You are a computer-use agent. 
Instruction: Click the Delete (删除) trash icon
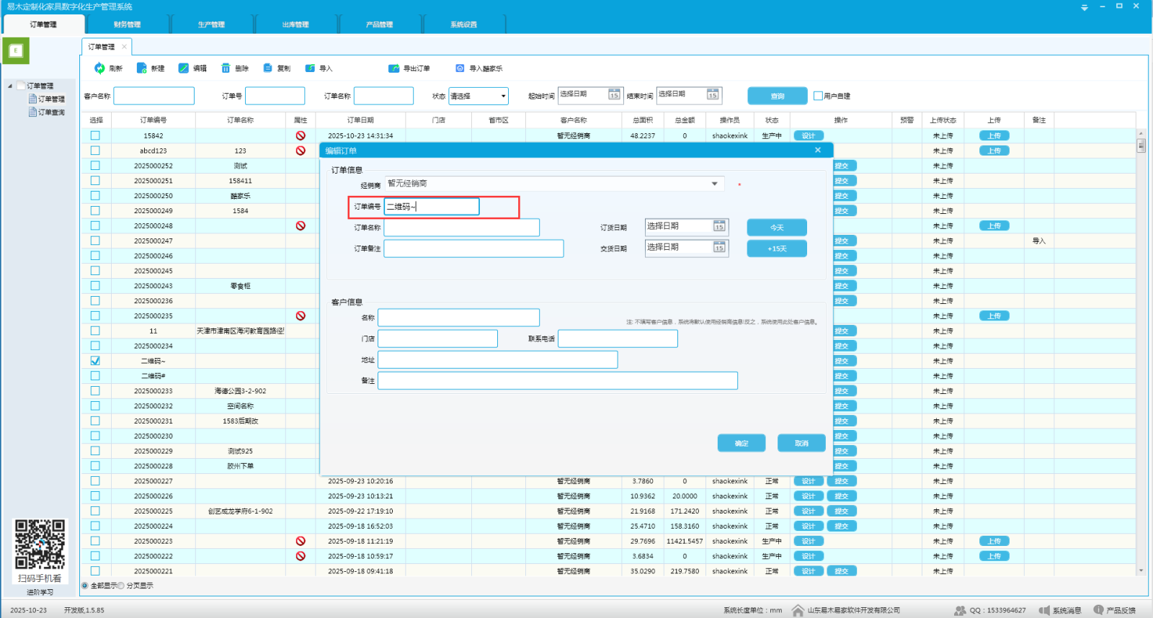pyautogui.click(x=226, y=68)
